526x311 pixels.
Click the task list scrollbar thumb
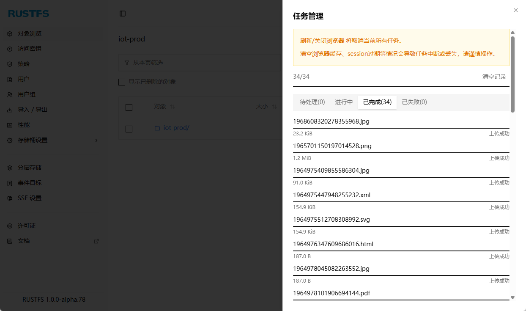(x=512, y=74)
